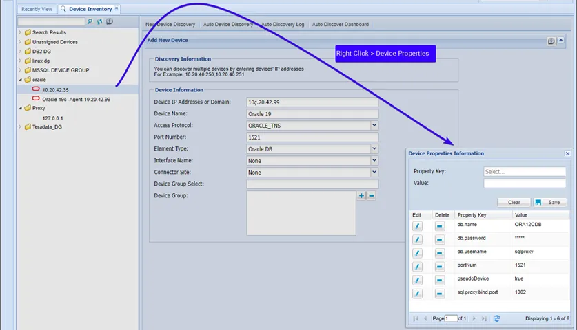Click the inventory tree search box

[51, 22]
